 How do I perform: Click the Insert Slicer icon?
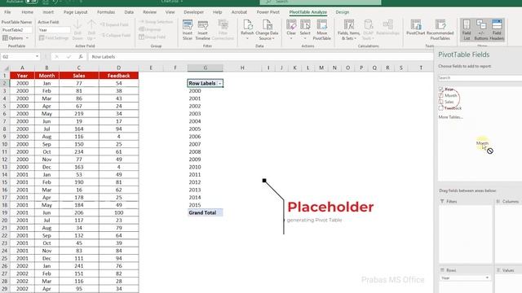[x=188, y=30]
